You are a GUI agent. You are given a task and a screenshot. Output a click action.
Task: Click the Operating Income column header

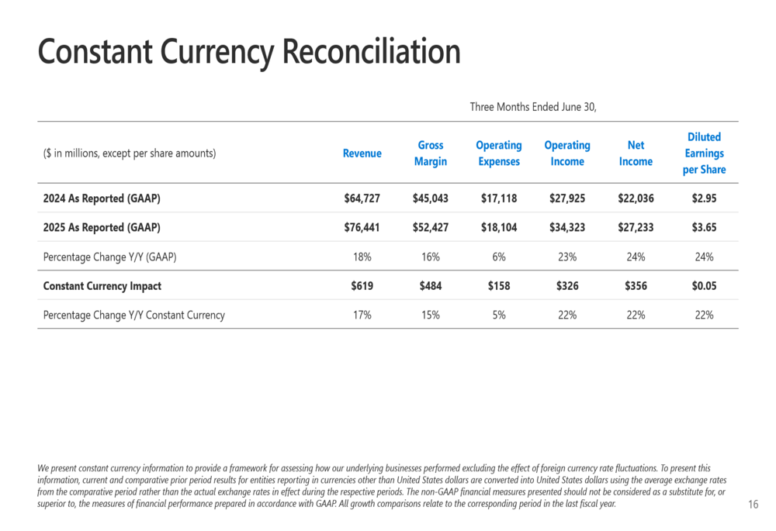pyautogui.click(x=567, y=153)
